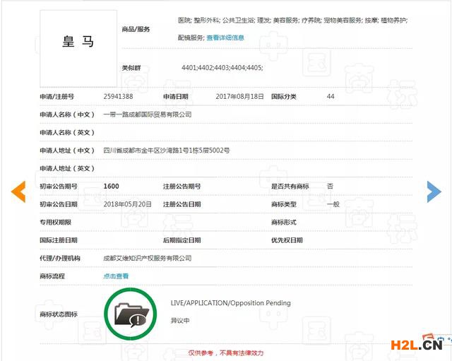This screenshot has height=361, width=452.
Task: Select the 商标类型 value 一般
Action: coord(333,204)
